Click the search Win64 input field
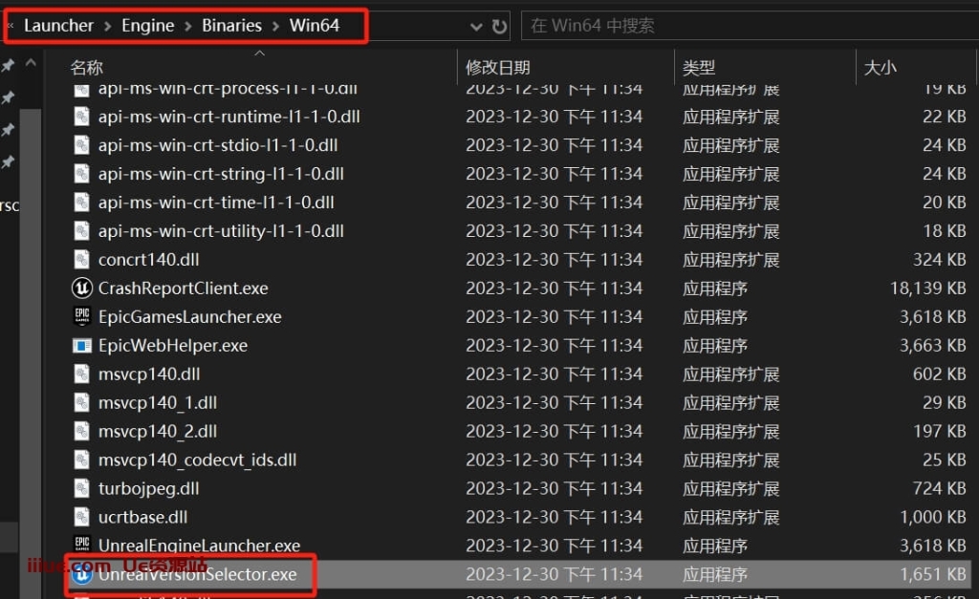 pos(750,26)
